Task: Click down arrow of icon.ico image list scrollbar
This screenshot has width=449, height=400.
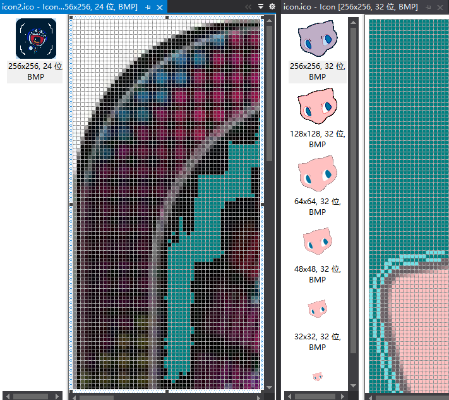Action: click(x=354, y=385)
